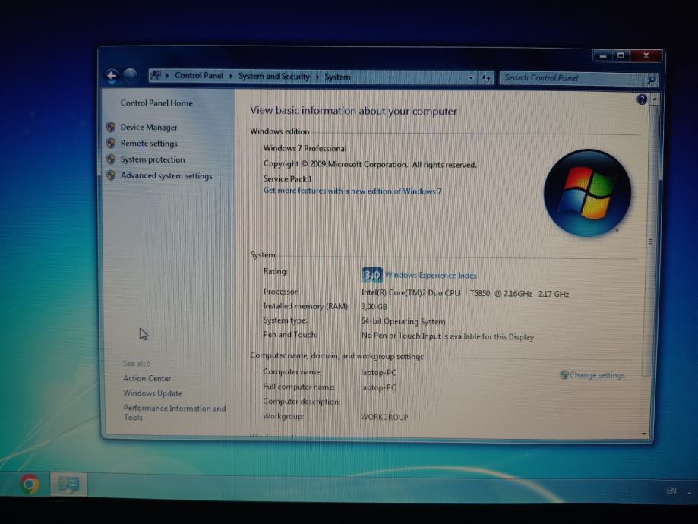Click '64-bit Operating System' text
This screenshot has width=698, height=524.
pyautogui.click(x=403, y=321)
